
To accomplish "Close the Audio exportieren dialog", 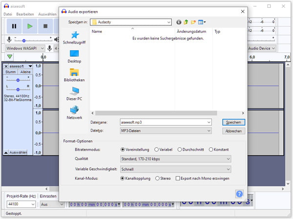I will point(243,12).
